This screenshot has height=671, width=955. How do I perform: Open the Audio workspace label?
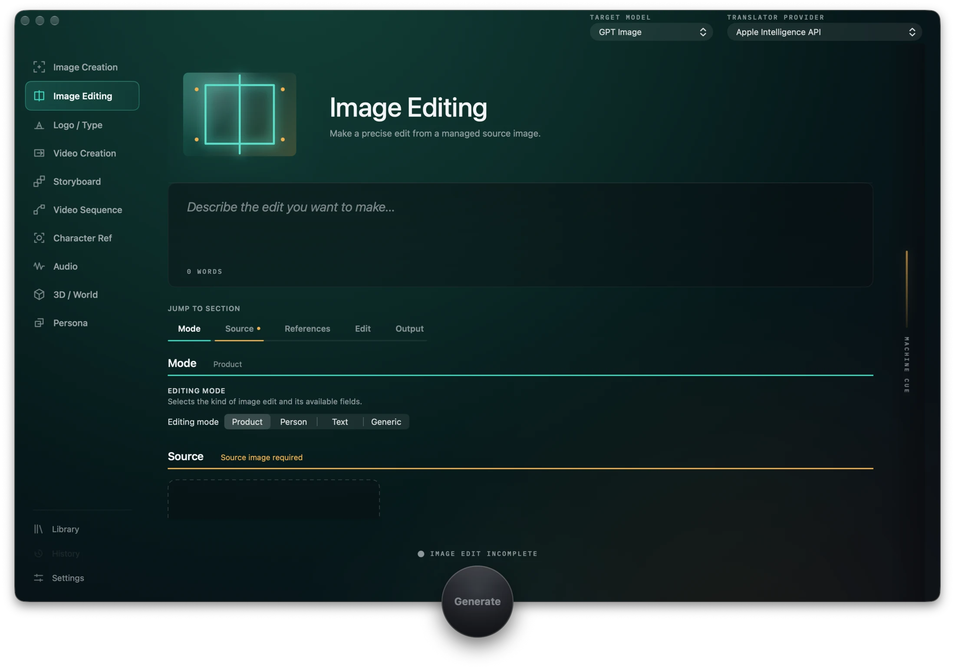click(x=65, y=266)
